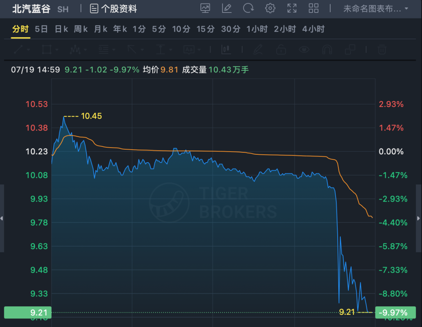Toggle the lock drawings icon
Screen dimensions: 422x327
(281, 50)
